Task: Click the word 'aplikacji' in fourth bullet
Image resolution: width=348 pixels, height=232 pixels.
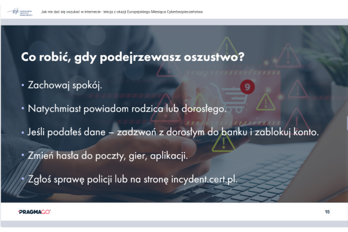Action: click(173, 155)
